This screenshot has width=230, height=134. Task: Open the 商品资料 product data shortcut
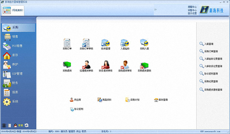tap(105, 100)
